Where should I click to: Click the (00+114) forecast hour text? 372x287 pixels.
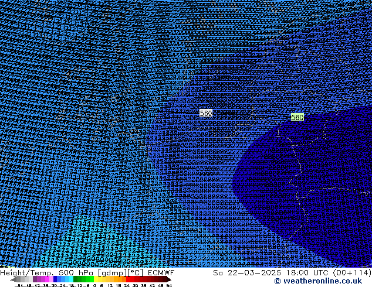(x=352, y=273)
